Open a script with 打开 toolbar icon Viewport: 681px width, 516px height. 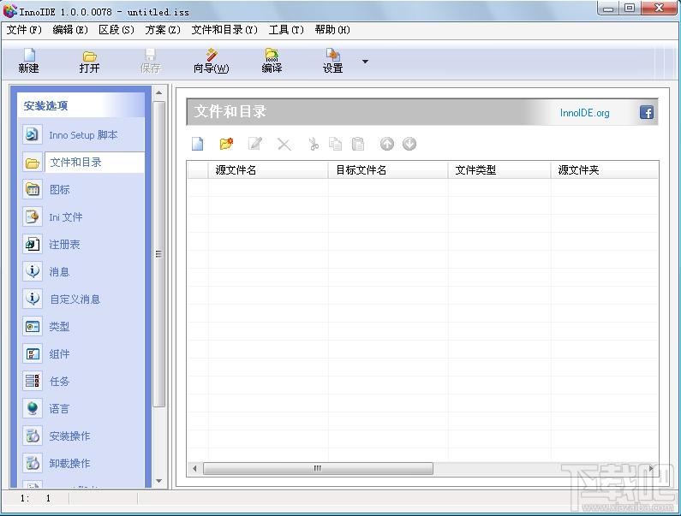click(90, 61)
